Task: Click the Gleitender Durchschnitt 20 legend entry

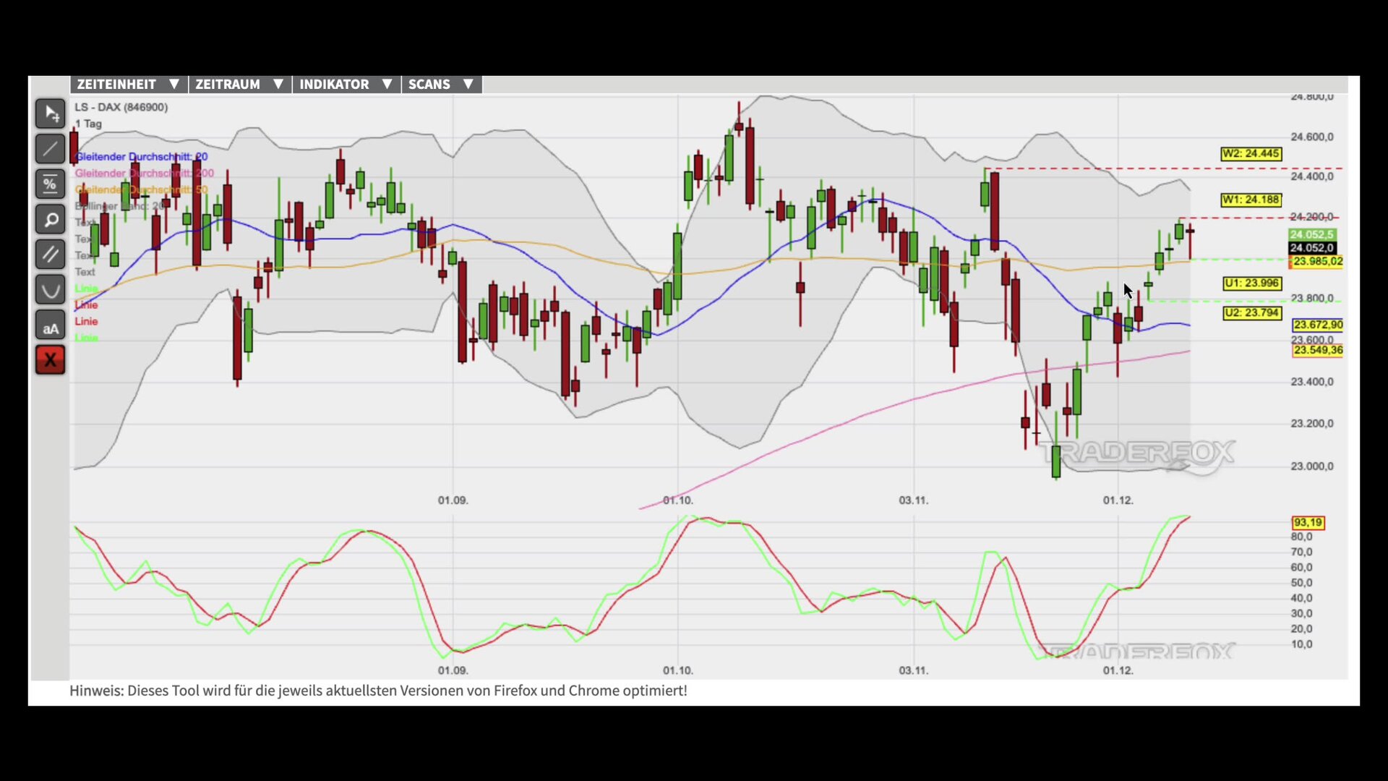Action: (x=142, y=157)
